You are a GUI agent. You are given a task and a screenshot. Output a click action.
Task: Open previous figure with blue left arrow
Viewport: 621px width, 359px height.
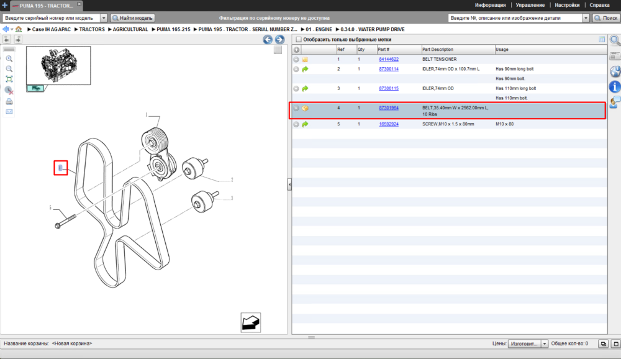click(x=268, y=40)
